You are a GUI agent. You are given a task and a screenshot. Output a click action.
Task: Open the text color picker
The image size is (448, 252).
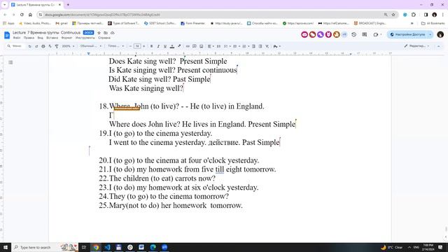pos(172,46)
